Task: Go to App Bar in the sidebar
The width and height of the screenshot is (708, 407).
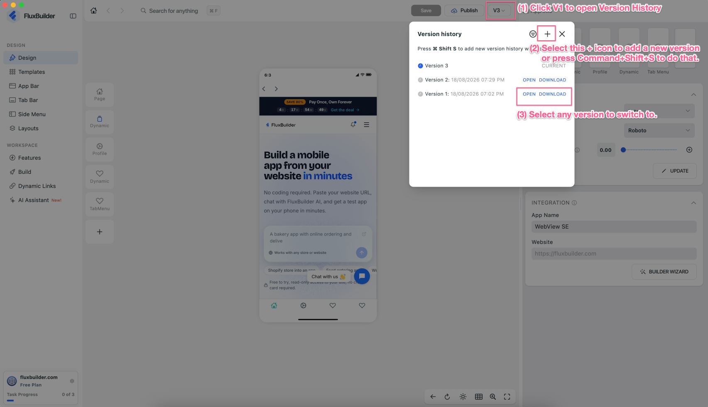Action: [41, 86]
